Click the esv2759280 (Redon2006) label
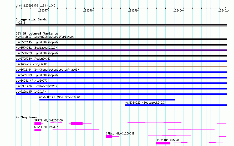The width and height of the screenshot is (234, 146). pyautogui.click(x=33, y=59)
